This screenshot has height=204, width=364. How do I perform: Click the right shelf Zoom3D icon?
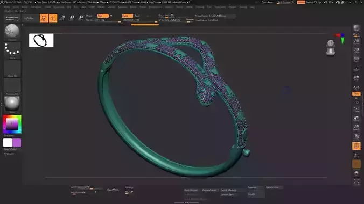pos(356,128)
